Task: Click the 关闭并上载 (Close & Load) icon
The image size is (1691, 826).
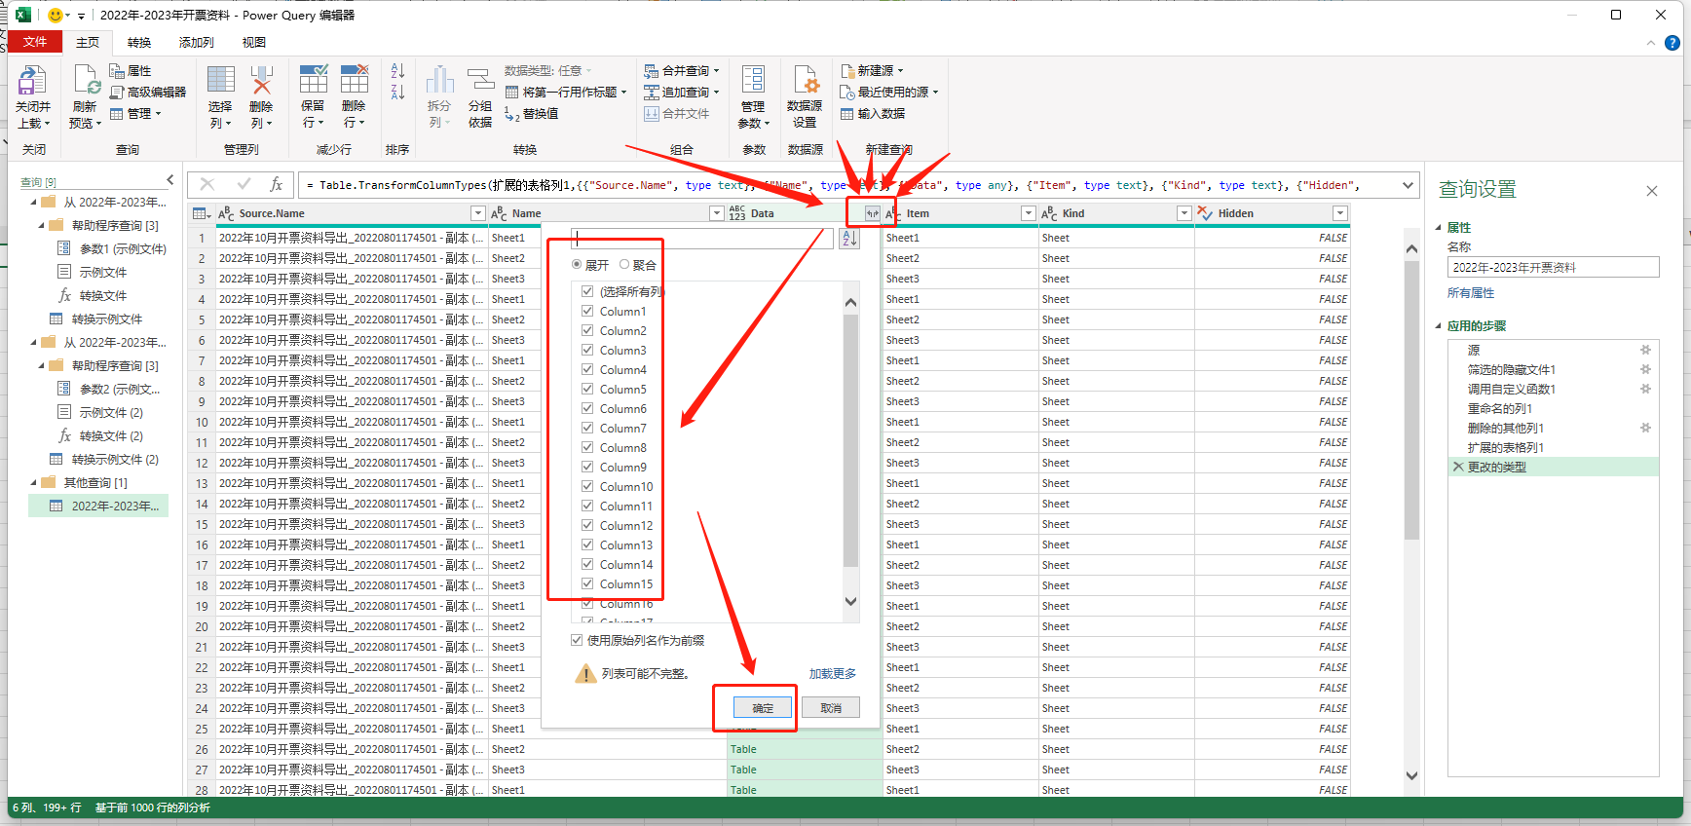Action: [32, 81]
